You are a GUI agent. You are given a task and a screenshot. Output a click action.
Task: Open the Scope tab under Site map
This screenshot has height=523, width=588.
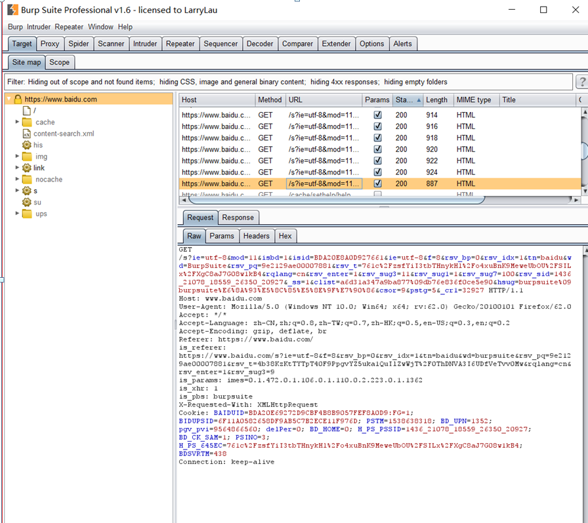pos(60,62)
